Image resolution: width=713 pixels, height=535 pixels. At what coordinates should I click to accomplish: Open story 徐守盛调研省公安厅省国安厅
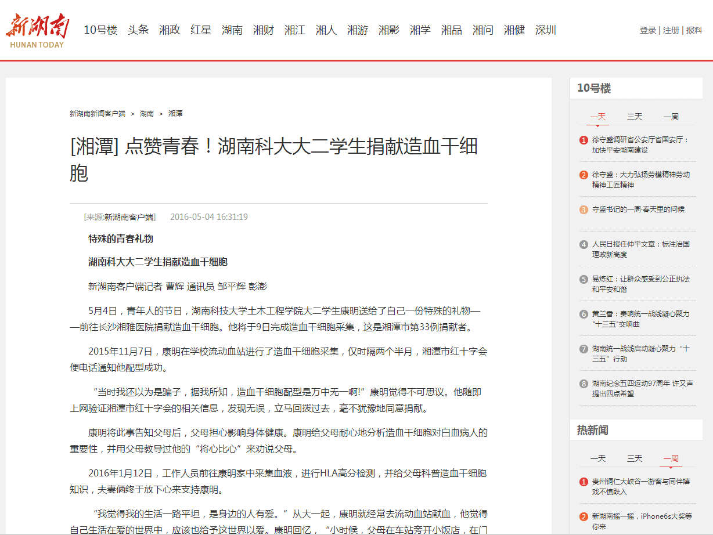coord(640,144)
